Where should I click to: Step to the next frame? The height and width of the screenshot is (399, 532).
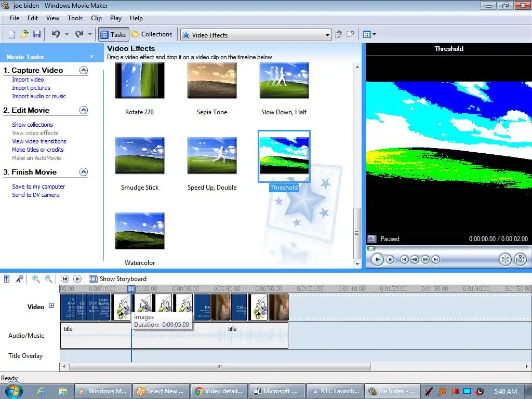click(425, 260)
